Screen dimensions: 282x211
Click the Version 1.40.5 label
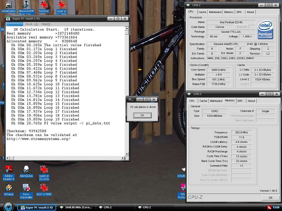[268, 191]
